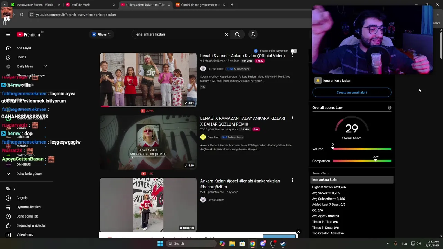Show hidden system tray icons
Viewport: 443px width, 249px height.
pos(388,243)
